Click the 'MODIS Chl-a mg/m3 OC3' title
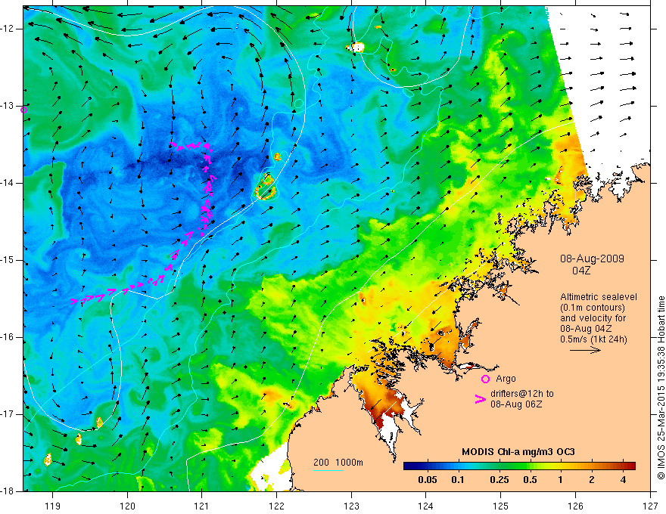 [518, 452]
